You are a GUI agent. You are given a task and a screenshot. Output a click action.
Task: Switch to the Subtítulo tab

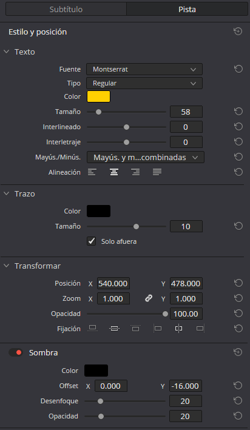click(66, 9)
